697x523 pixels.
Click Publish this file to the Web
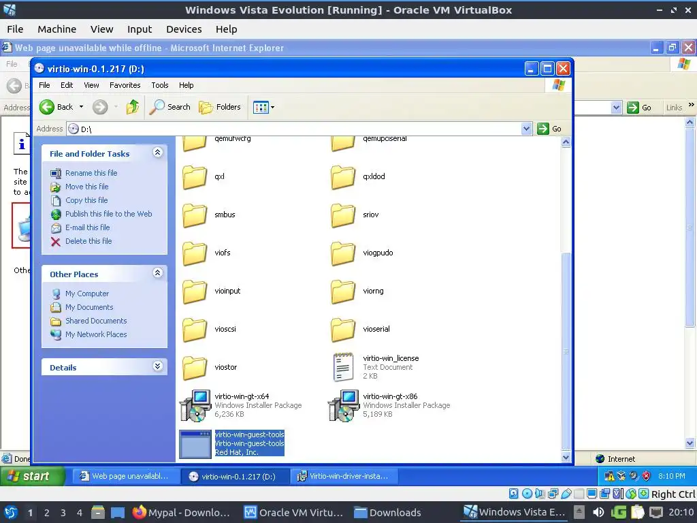[108, 214]
